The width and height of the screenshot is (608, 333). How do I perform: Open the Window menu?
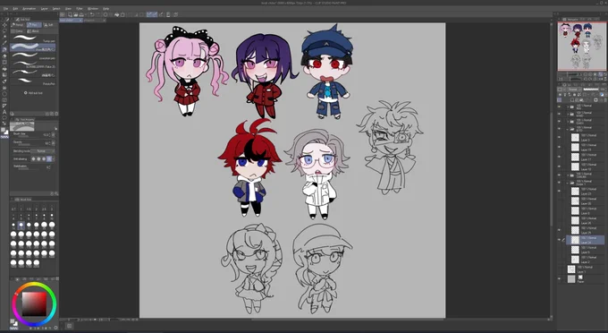pos(93,8)
